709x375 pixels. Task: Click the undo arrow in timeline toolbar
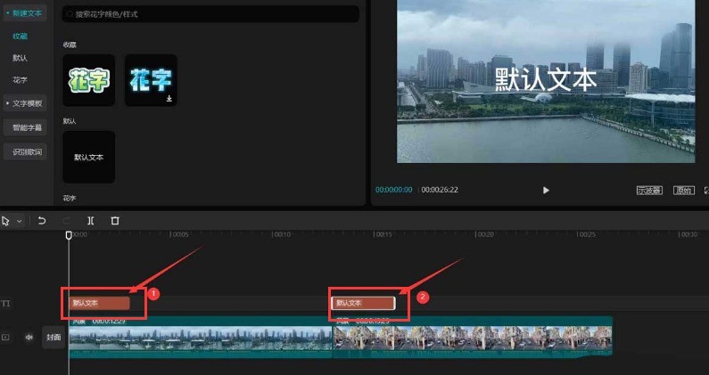point(41,220)
